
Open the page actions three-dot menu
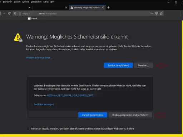click(152, 14)
